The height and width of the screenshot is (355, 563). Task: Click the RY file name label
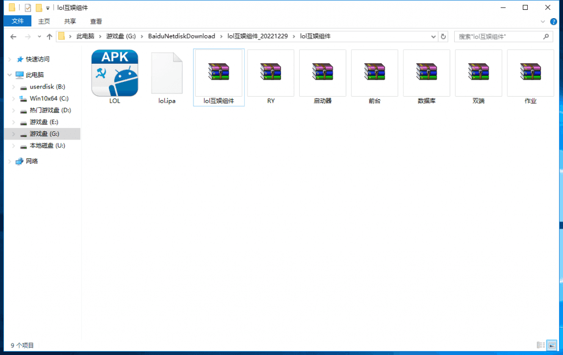tap(271, 101)
